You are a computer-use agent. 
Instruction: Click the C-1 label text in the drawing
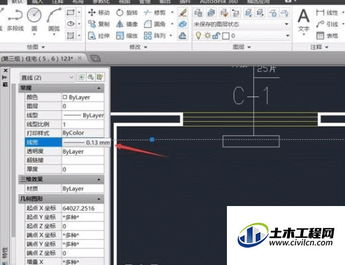tap(251, 95)
